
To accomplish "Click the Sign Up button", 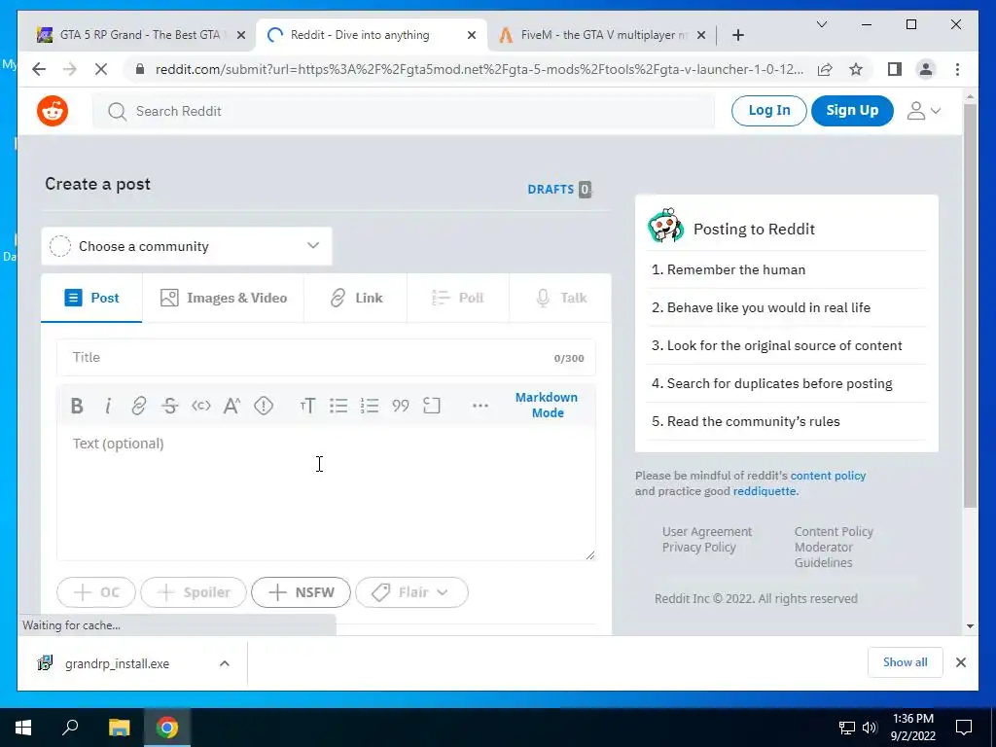I will [852, 111].
